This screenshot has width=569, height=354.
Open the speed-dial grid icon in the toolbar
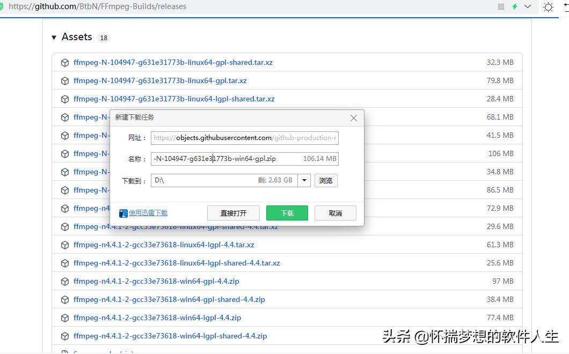coord(500,7)
